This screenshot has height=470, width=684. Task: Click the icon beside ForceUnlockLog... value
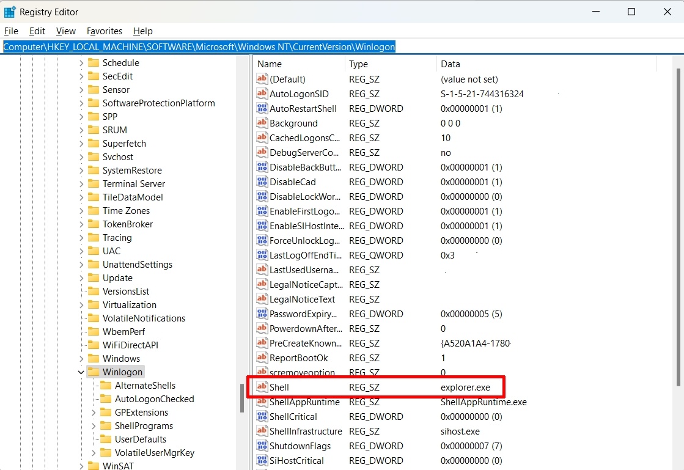(x=262, y=241)
